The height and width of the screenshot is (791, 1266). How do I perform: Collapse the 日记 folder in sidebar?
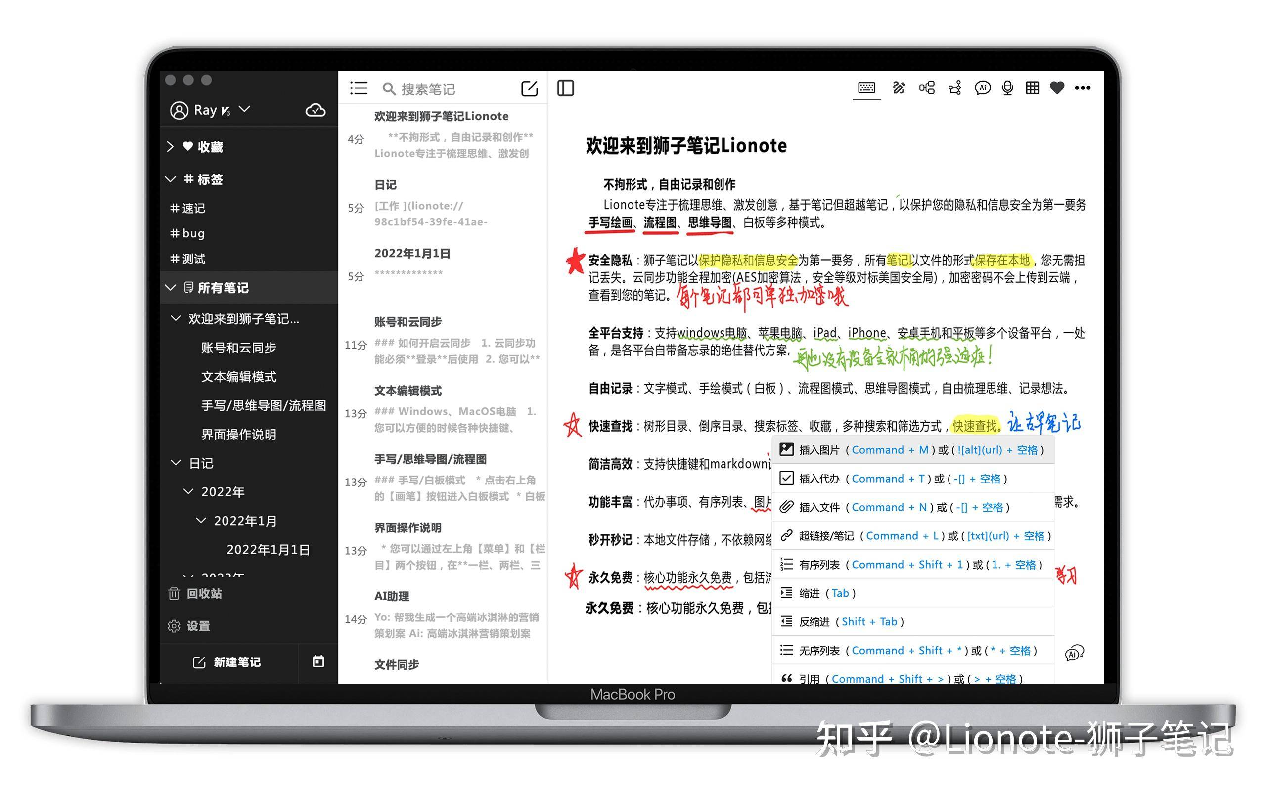[176, 462]
